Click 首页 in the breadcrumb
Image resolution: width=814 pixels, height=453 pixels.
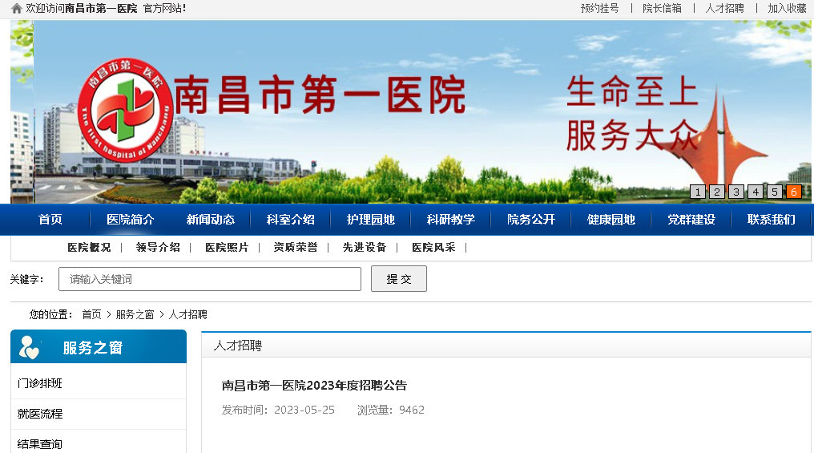pos(92,314)
